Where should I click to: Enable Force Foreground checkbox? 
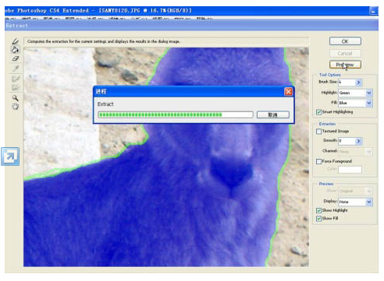(x=318, y=161)
